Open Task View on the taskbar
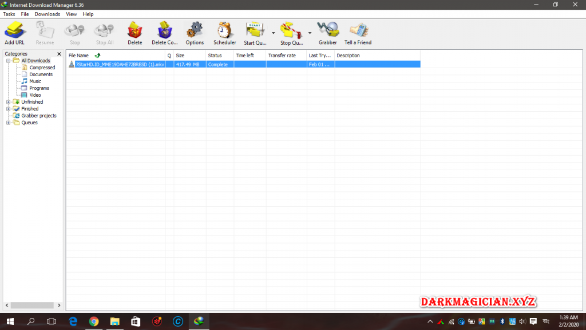Screen dimensions: 586x330 [x=52, y=321]
